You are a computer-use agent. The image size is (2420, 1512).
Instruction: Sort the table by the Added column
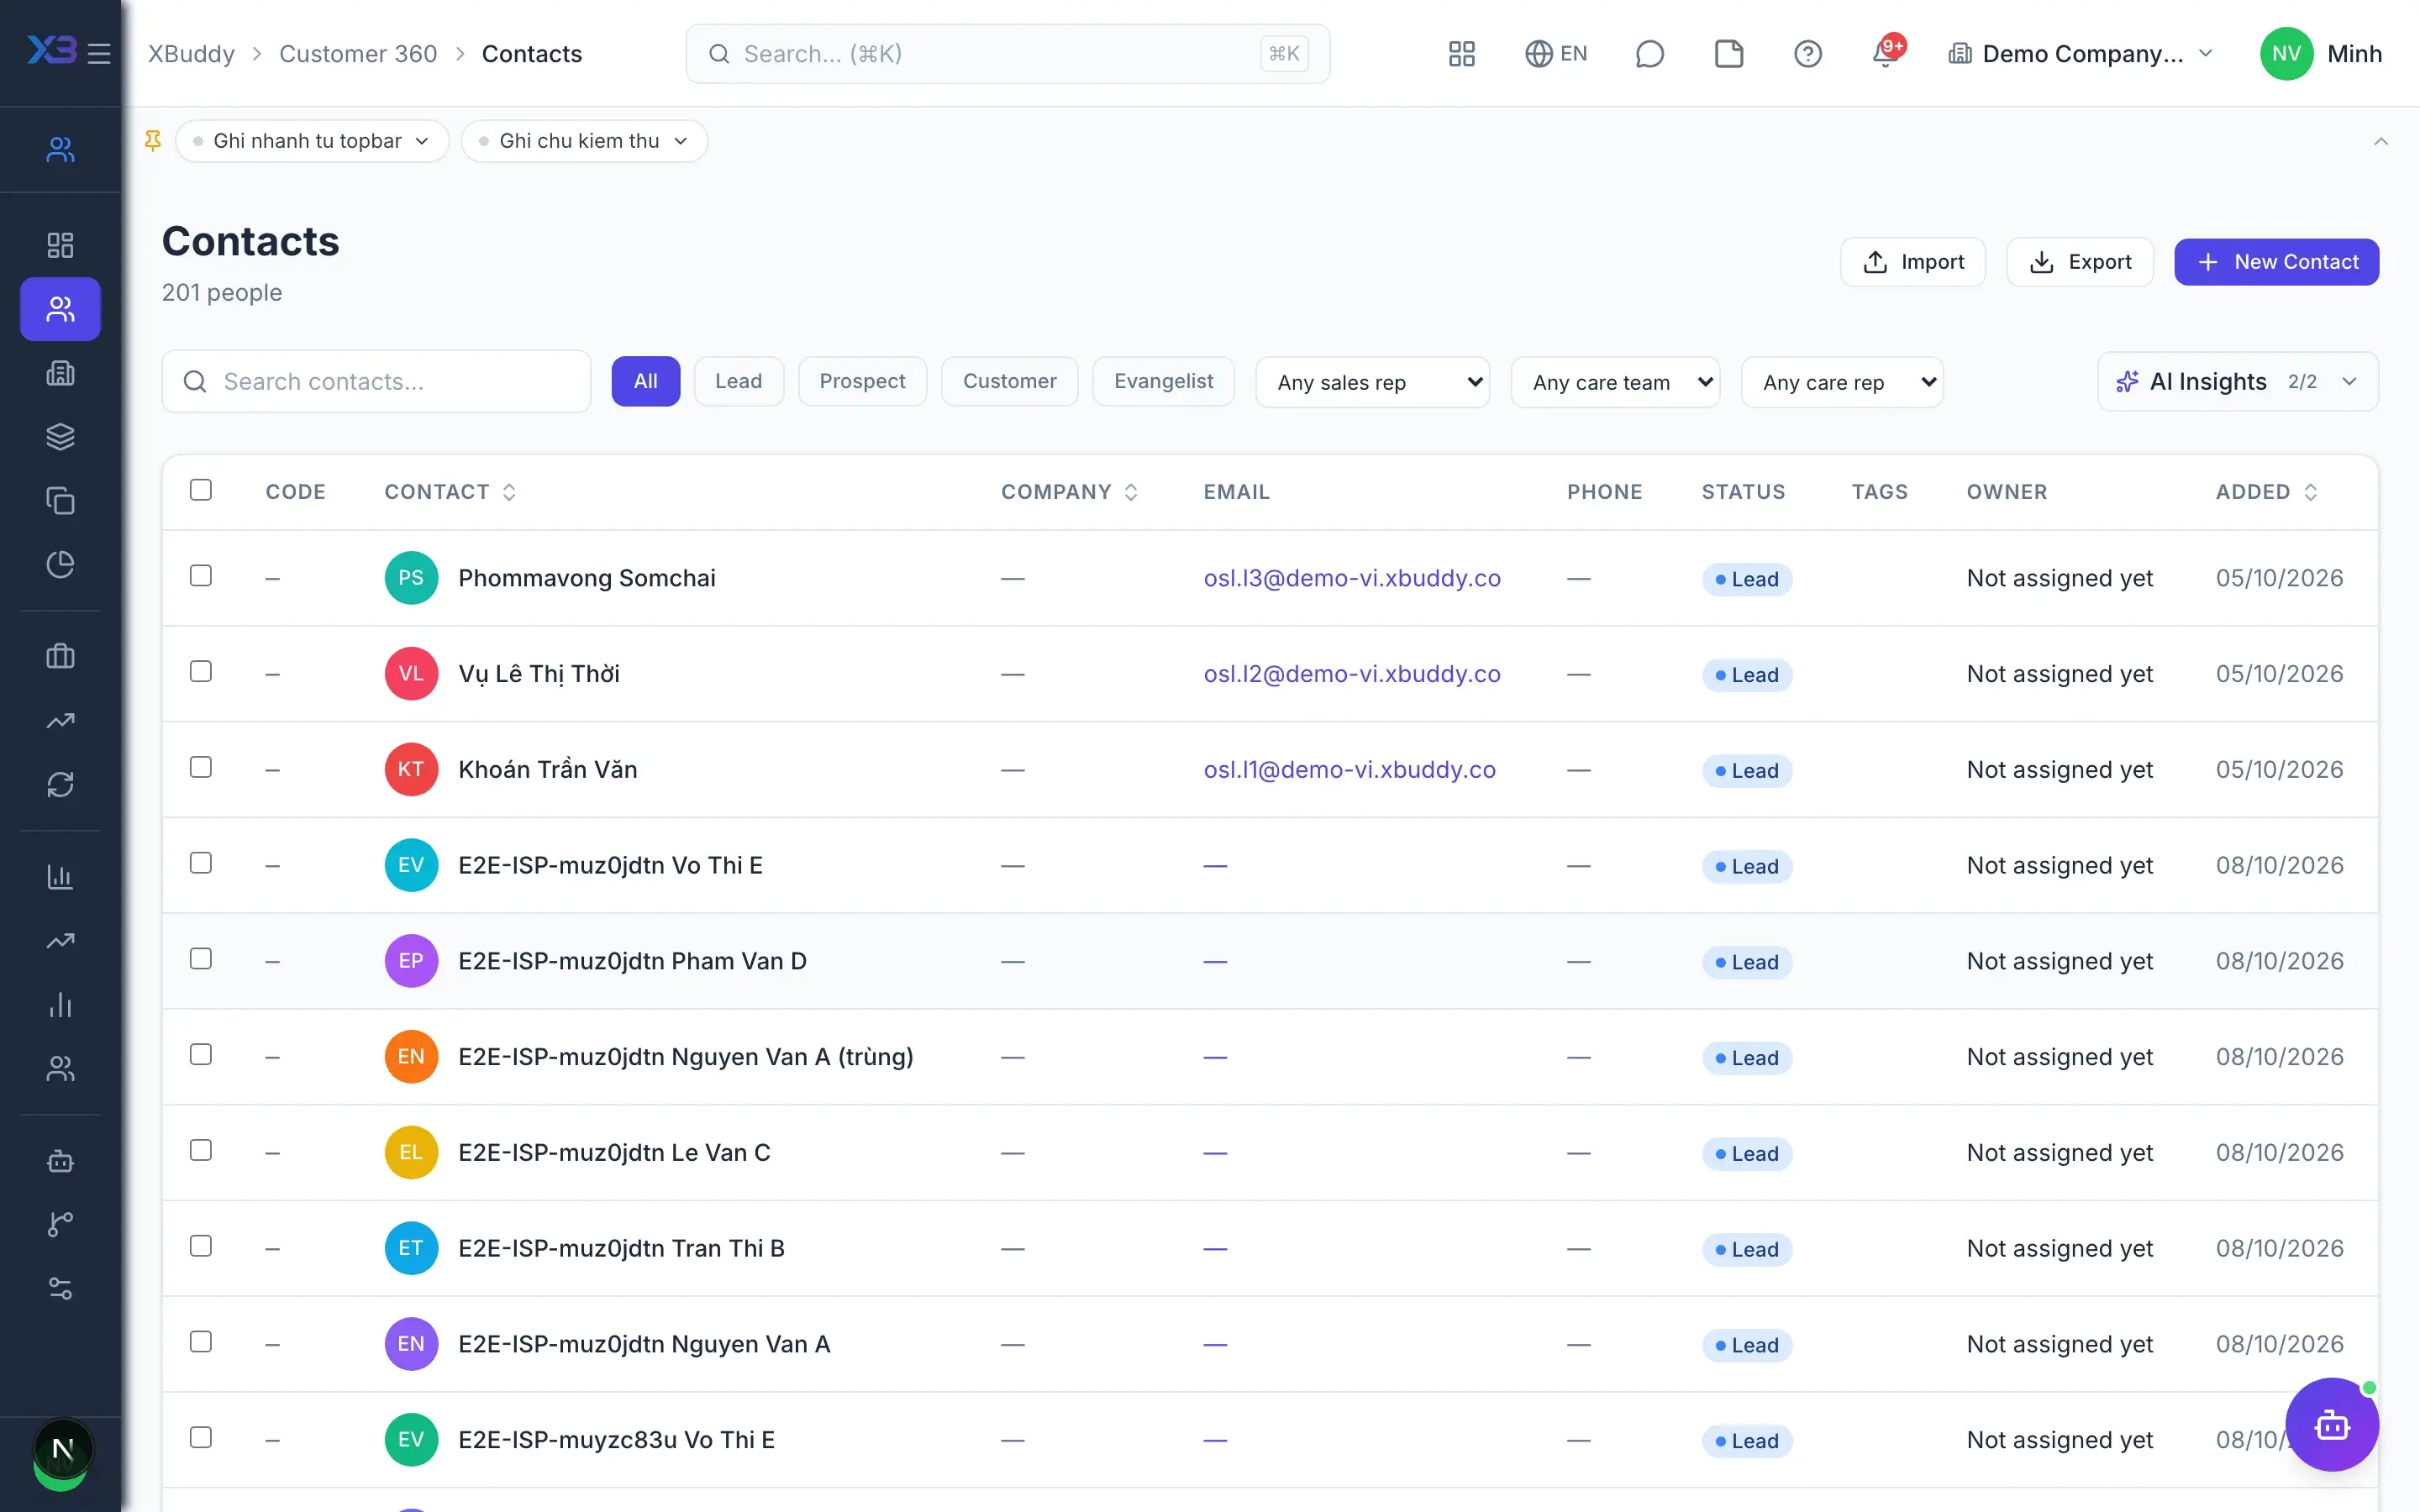pyautogui.click(x=2265, y=492)
